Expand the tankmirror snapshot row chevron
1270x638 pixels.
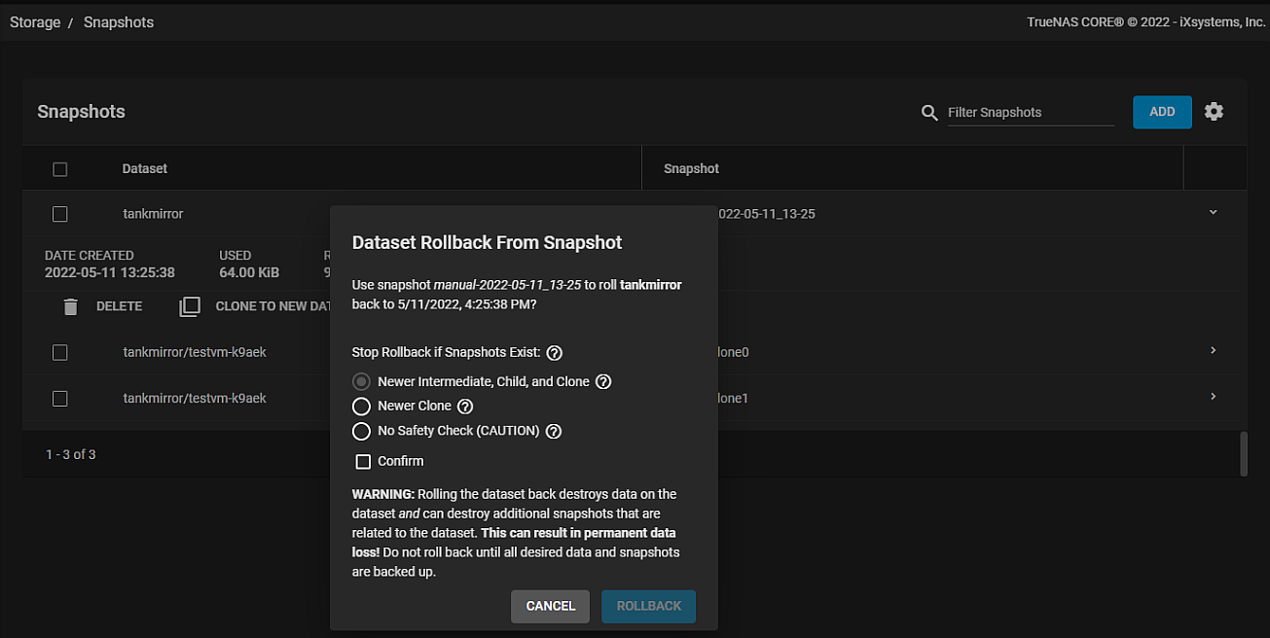click(x=1213, y=210)
